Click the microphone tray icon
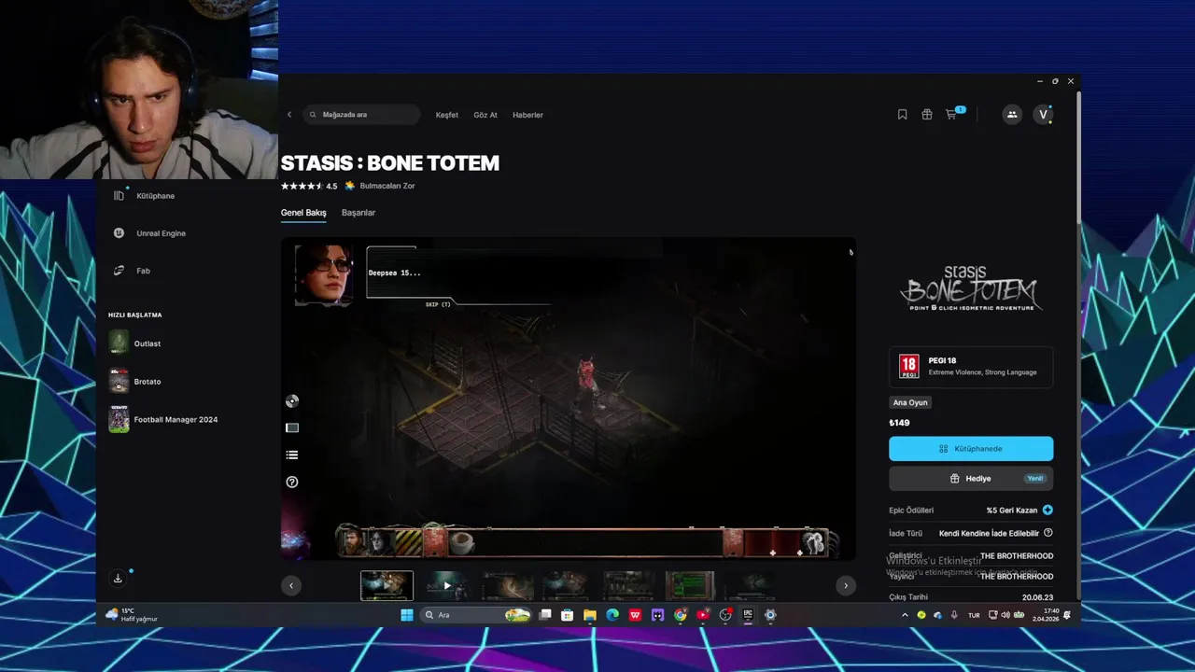Screen dimensions: 1195x672 pos(954,615)
